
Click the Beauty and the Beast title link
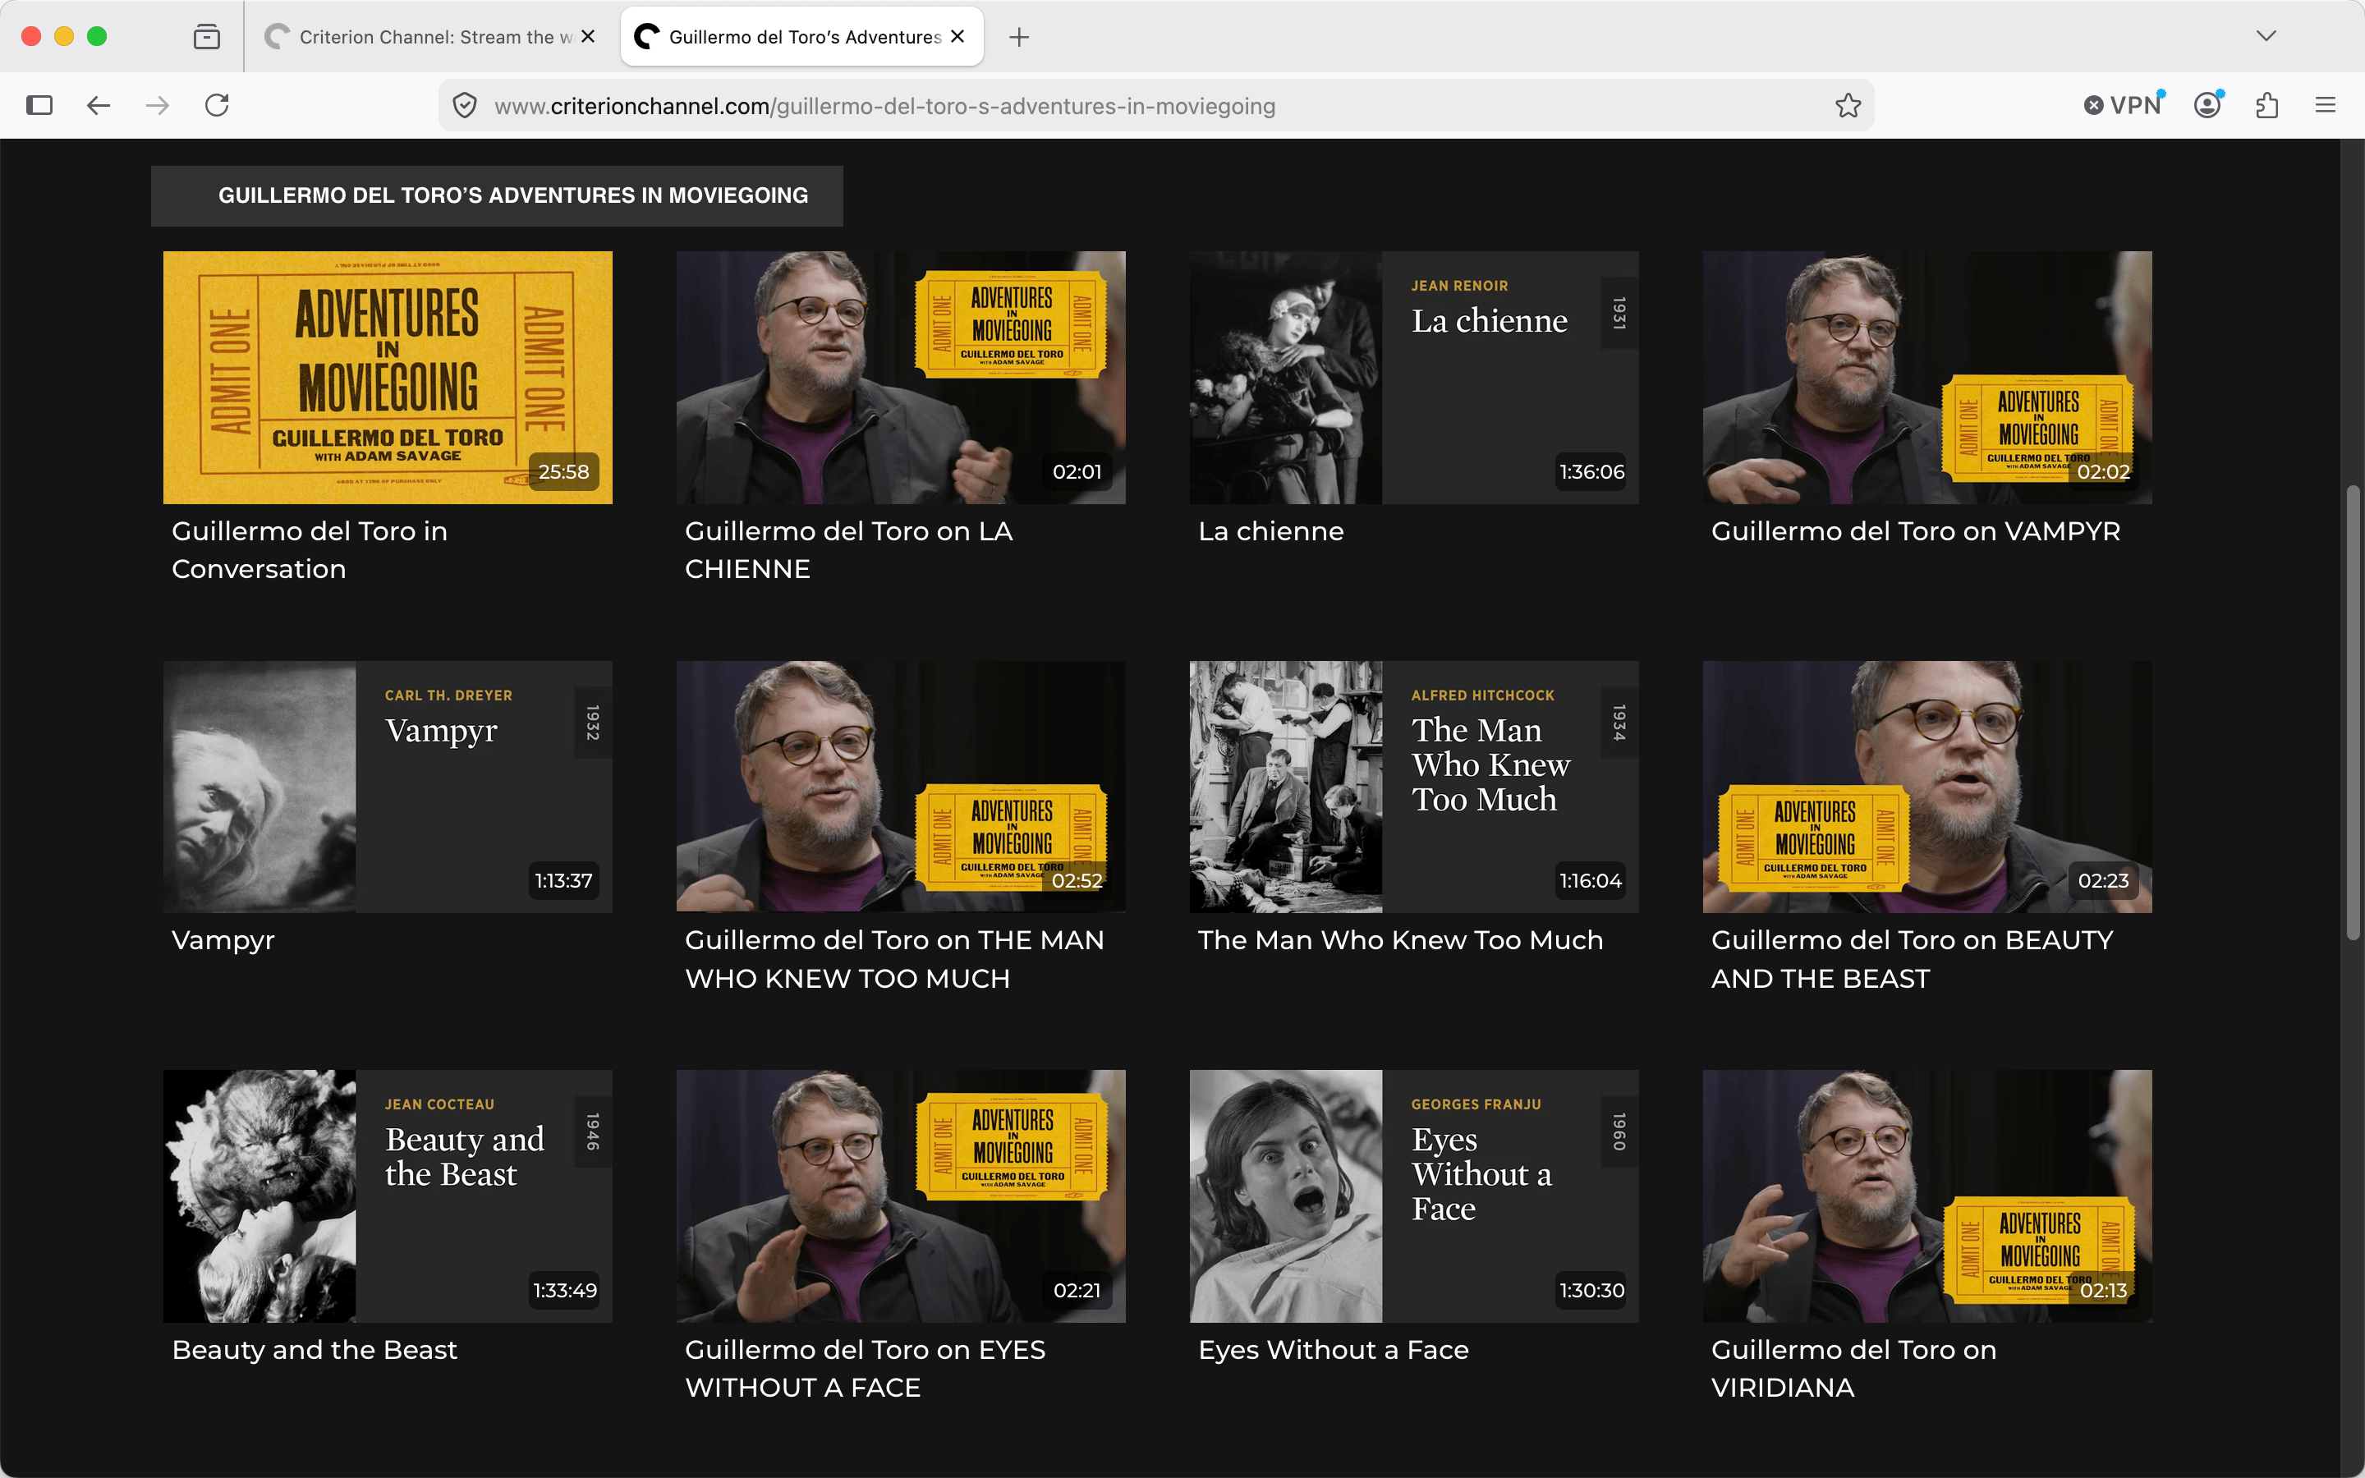point(315,1350)
